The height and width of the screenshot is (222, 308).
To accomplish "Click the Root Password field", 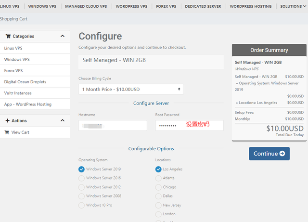I will [189, 126].
